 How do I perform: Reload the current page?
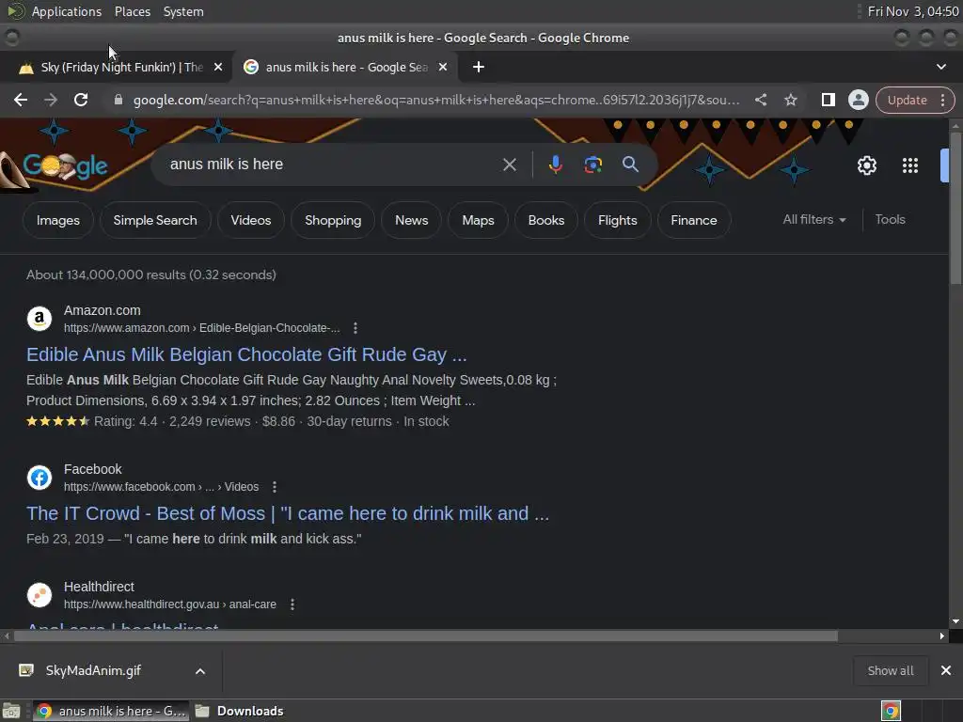(x=81, y=100)
